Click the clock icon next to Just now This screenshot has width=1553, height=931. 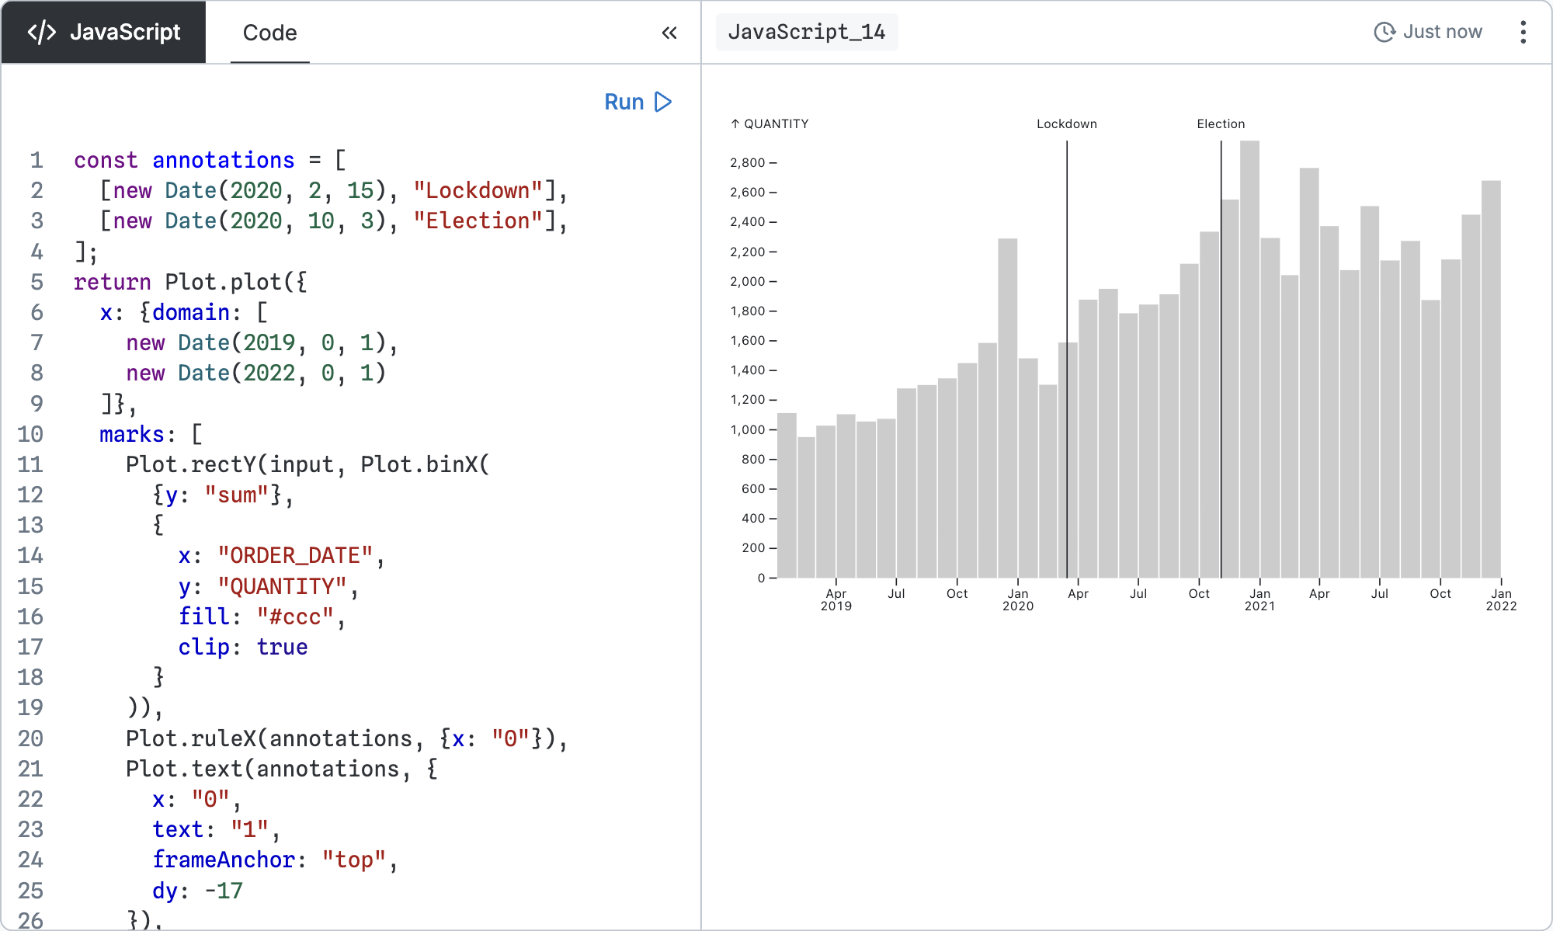1385,31
